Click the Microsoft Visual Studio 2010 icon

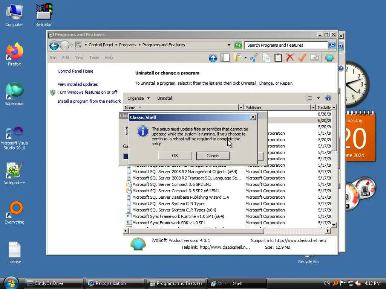click(14, 138)
